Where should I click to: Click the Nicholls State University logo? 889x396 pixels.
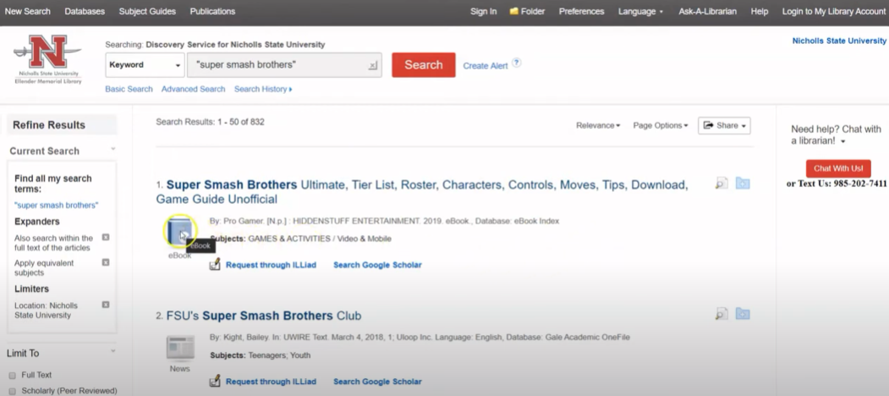pyautogui.click(x=47, y=59)
